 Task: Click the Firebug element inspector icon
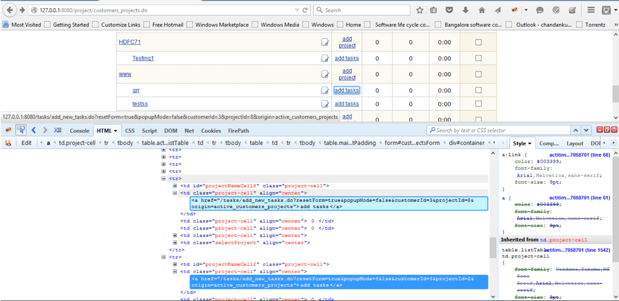[21, 130]
